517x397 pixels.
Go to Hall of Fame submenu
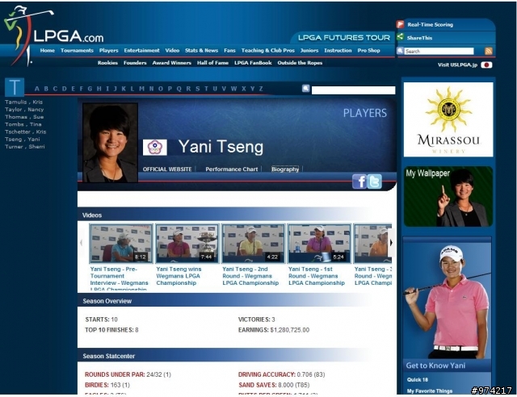tap(212, 63)
